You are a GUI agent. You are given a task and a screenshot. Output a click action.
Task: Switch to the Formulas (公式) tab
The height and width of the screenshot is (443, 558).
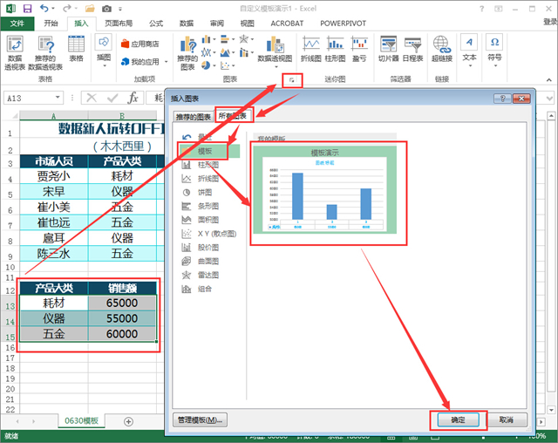(156, 24)
